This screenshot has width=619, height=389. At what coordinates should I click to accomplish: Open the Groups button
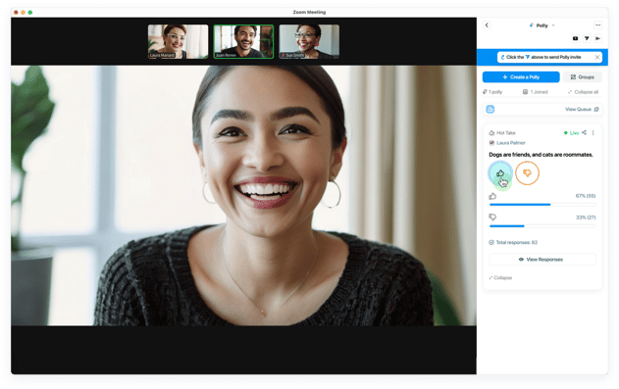pos(583,76)
